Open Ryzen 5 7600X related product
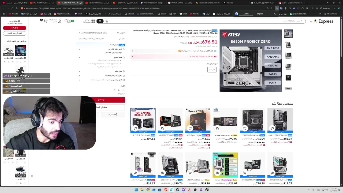The width and height of the screenshot is (343, 193). (x=198, y=120)
